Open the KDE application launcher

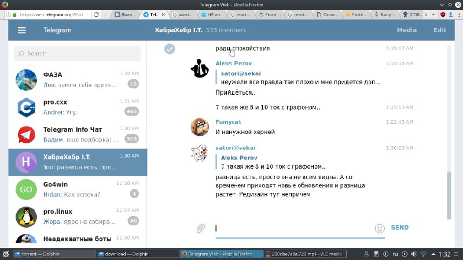click(6, 254)
